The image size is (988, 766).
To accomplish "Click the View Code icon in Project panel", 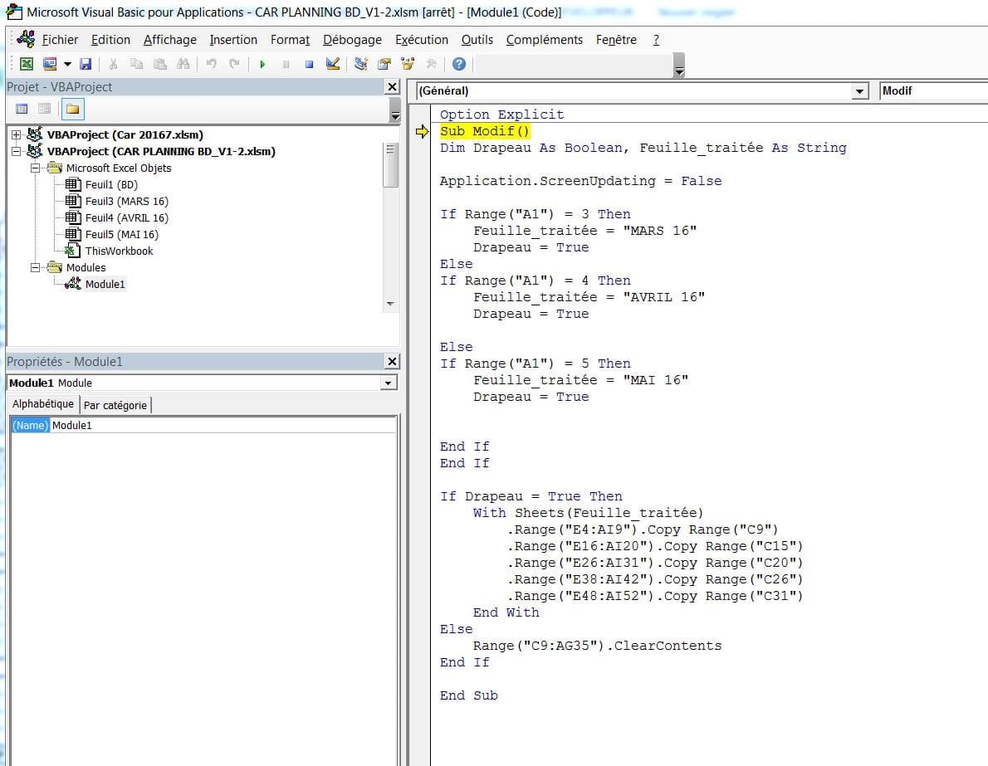I will [22, 109].
